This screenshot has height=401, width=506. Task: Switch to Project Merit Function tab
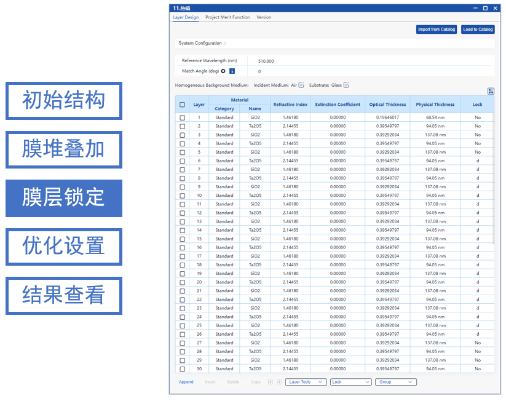[227, 17]
